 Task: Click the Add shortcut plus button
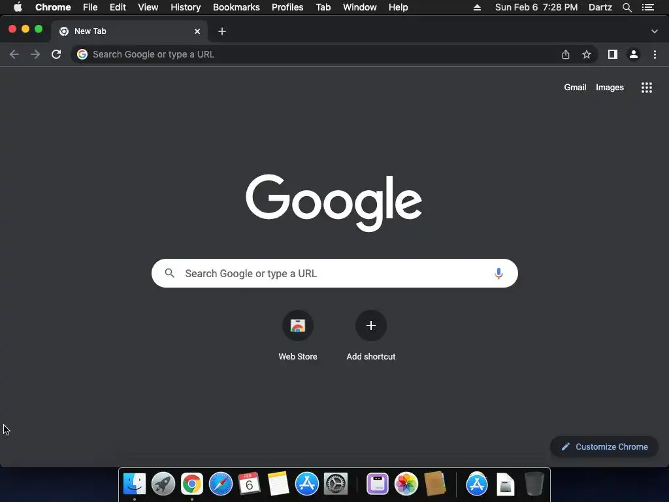click(371, 326)
